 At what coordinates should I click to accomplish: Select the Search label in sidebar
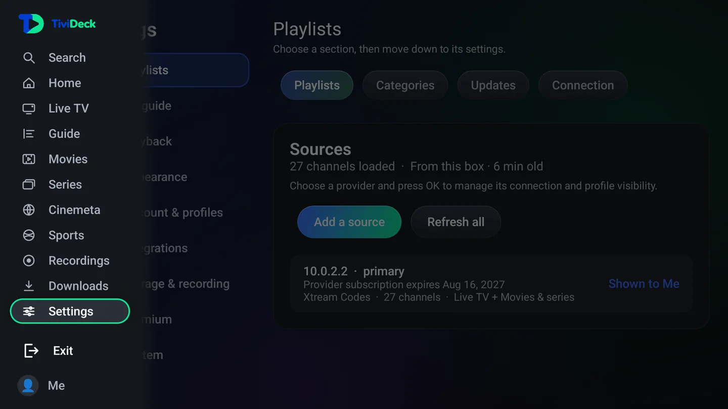coord(67,58)
